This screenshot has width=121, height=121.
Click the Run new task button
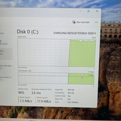81,22
